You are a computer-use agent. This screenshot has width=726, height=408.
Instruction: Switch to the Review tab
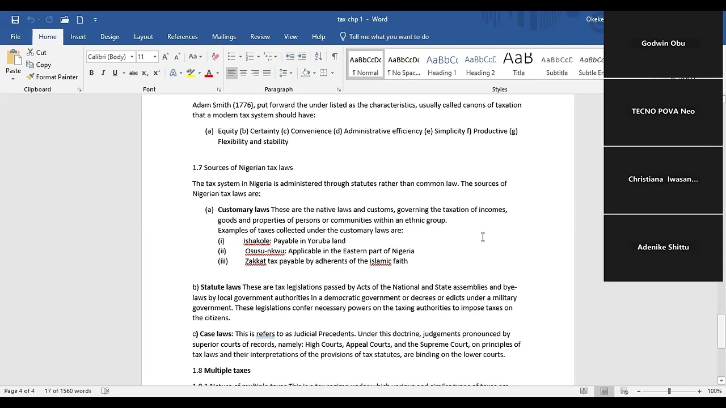coord(260,37)
